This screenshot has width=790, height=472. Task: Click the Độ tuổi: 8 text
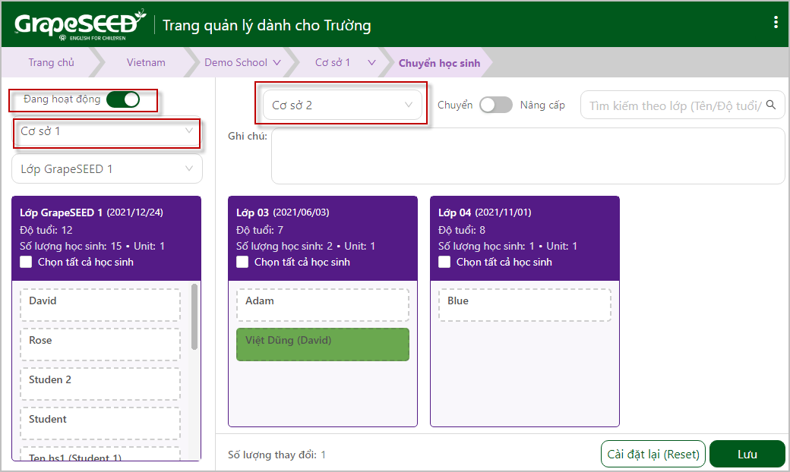462,230
